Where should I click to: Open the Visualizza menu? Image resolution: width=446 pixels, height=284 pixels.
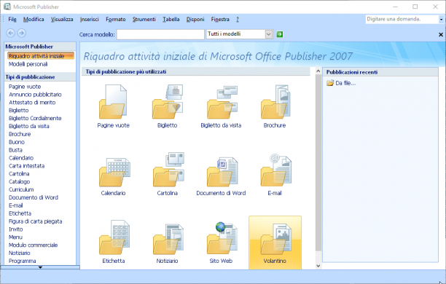[62, 20]
